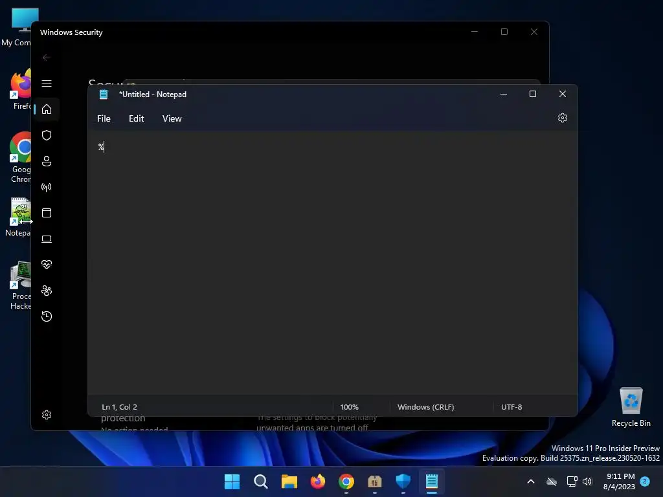Click the back arrow in Windows Security
The image size is (663, 497).
(47, 58)
